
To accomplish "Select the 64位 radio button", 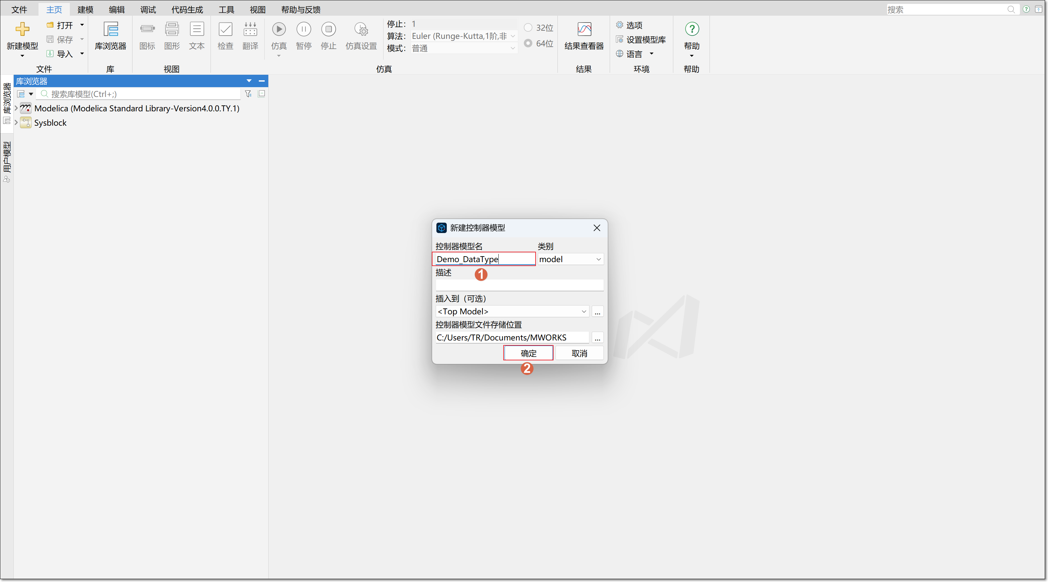I will (x=528, y=43).
